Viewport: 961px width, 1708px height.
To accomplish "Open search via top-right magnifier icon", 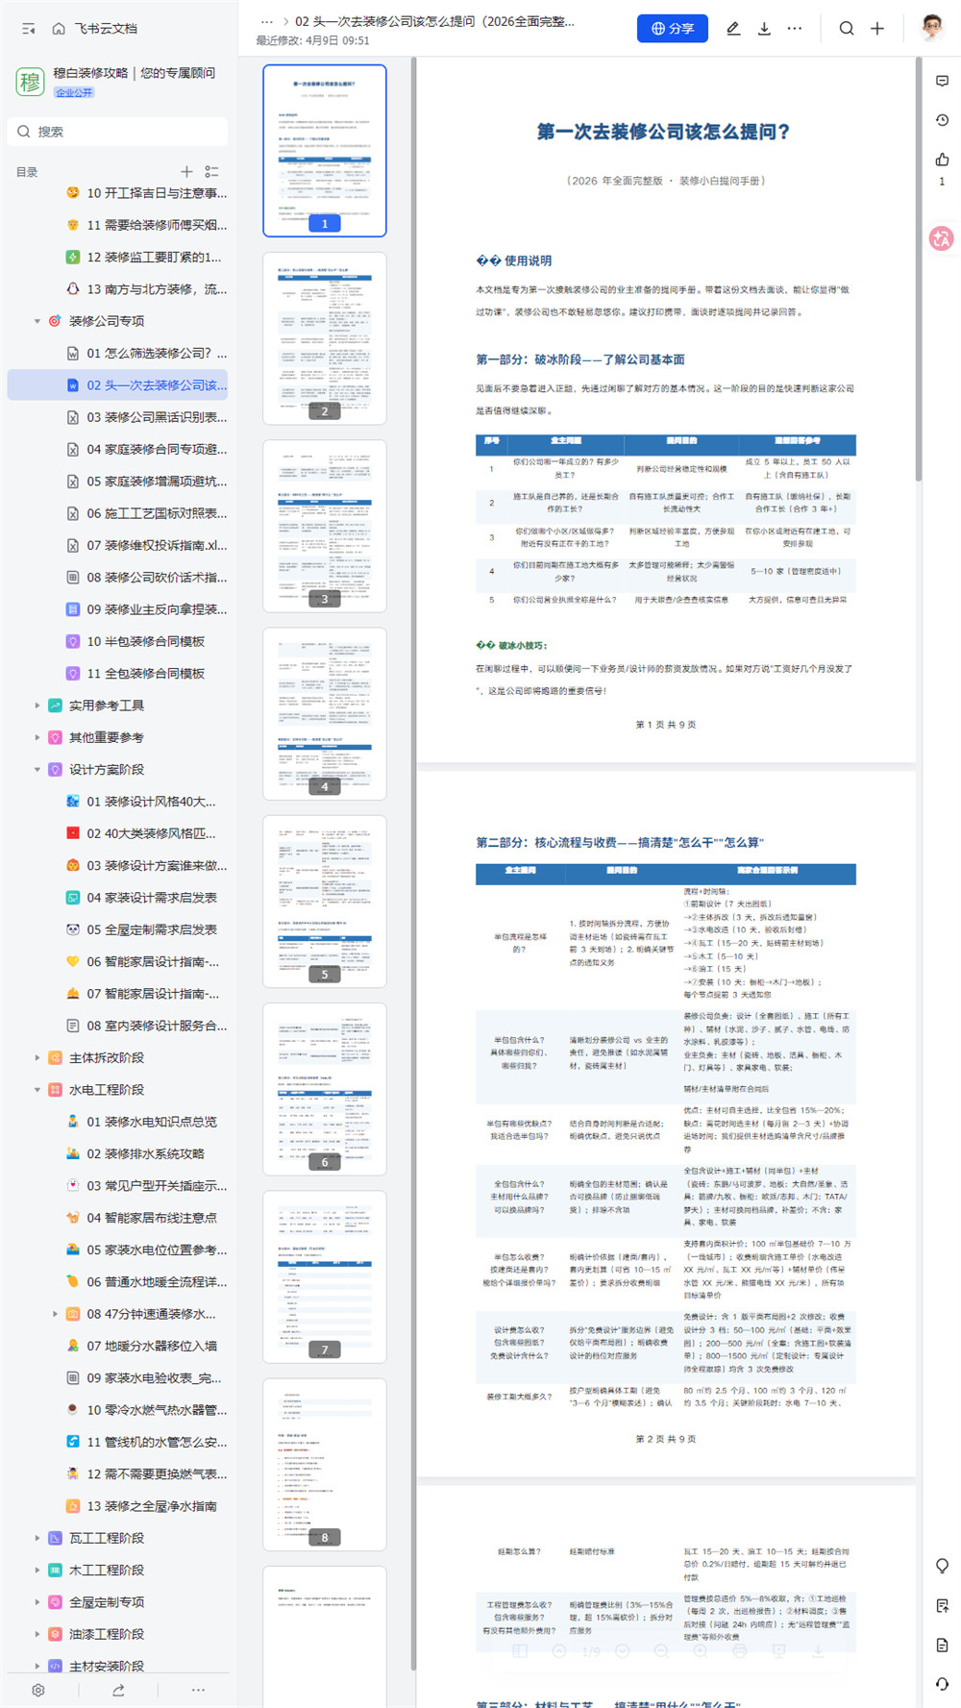I will coord(847,29).
